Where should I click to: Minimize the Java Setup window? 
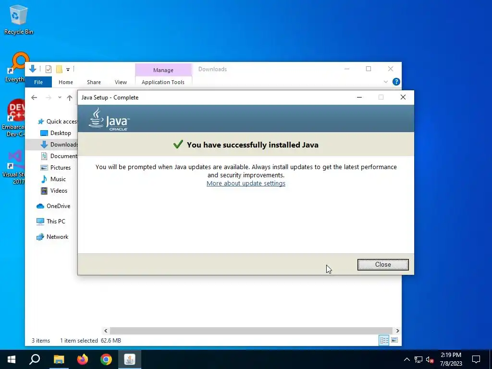[359, 97]
